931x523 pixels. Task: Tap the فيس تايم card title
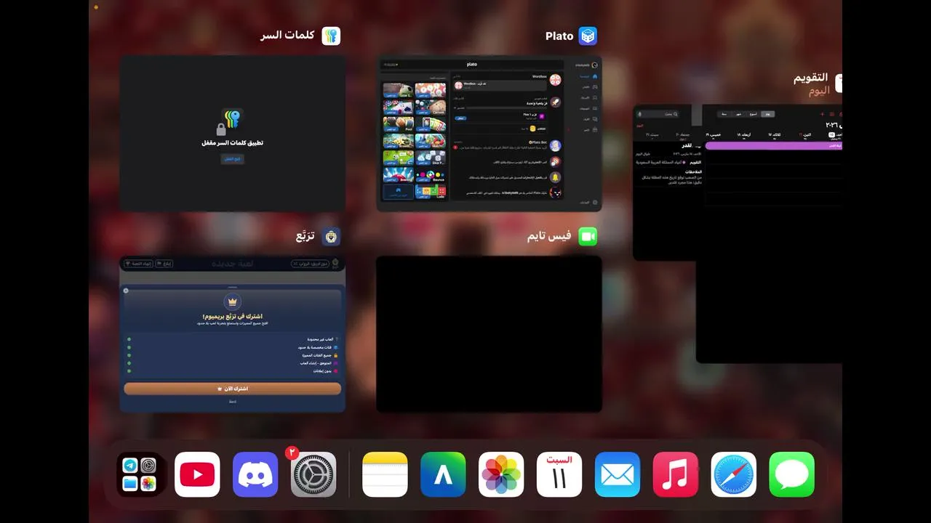tap(549, 236)
